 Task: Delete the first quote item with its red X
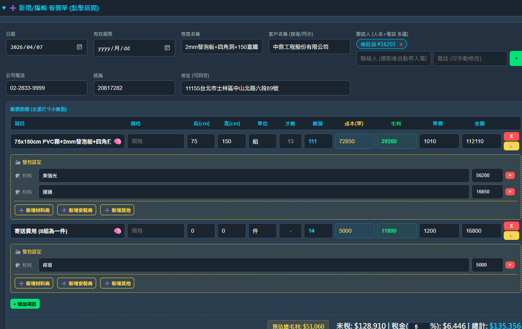point(512,136)
